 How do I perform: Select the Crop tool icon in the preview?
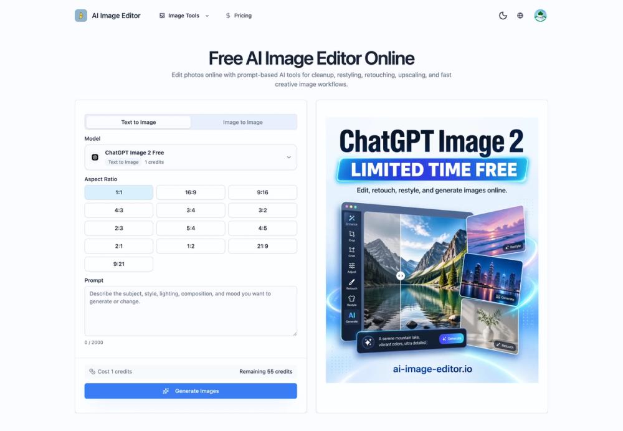pos(351,234)
